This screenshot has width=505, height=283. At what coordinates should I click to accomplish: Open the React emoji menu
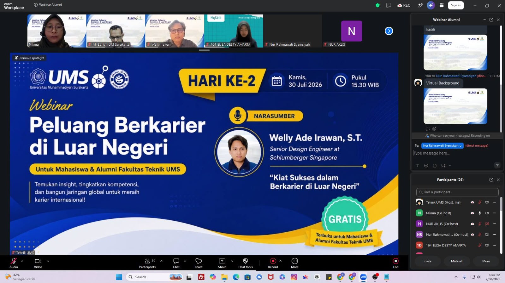[x=199, y=263]
